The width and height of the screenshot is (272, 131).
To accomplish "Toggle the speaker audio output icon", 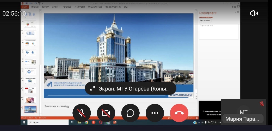I will click(254, 14).
